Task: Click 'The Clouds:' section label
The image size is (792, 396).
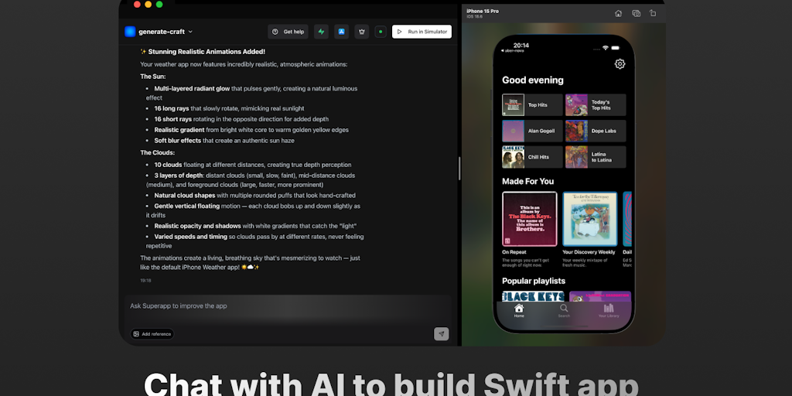Action: pos(157,152)
